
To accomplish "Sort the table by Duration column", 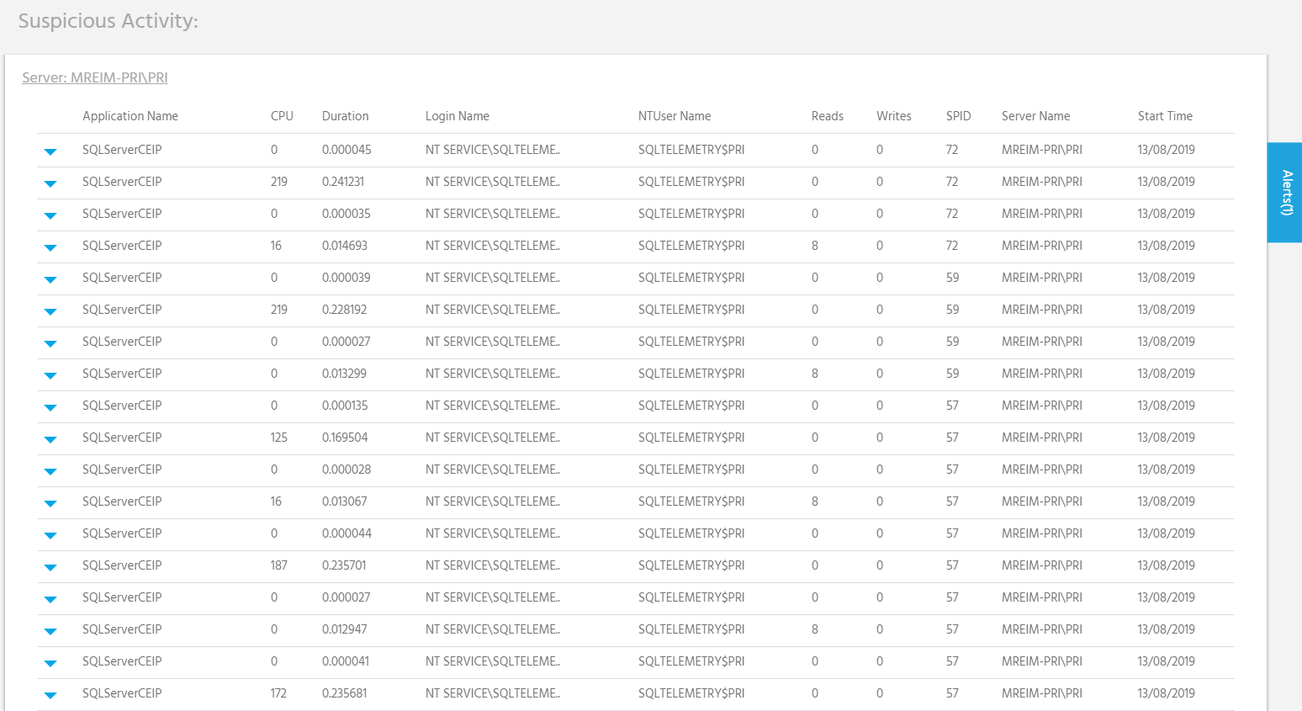I will point(345,116).
